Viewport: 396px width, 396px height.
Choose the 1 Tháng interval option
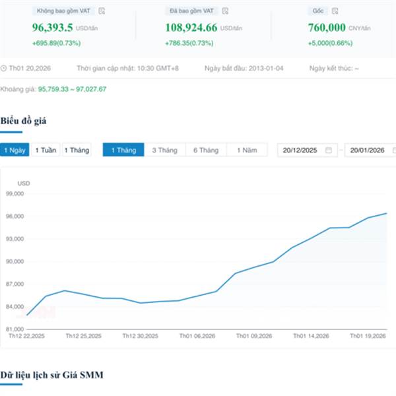pyautogui.click(x=77, y=150)
